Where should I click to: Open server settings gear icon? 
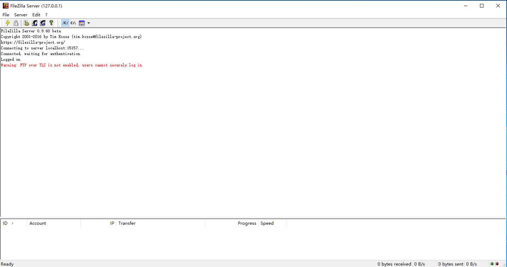click(x=27, y=23)
